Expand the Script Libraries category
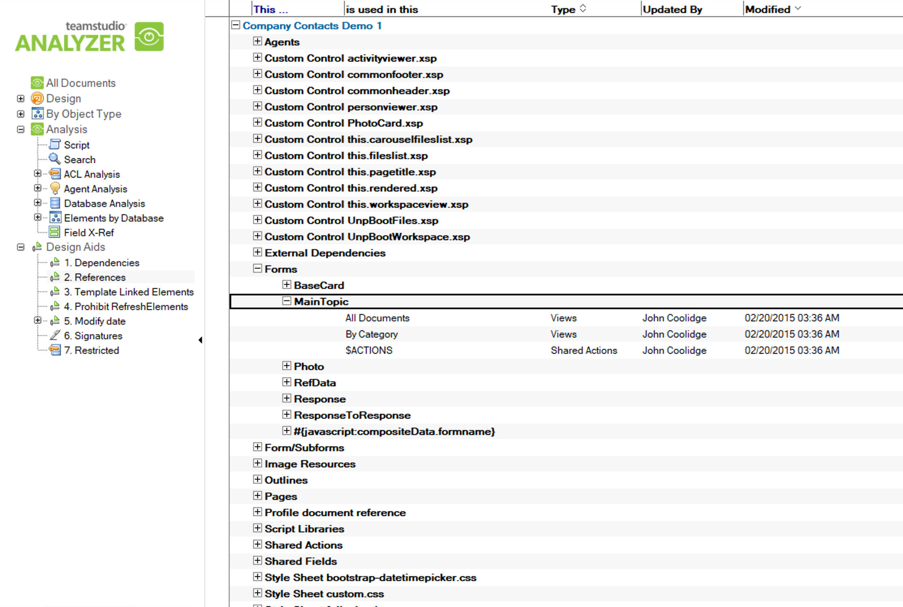Viewport: 903px width, 607px height. click(257, 528)
